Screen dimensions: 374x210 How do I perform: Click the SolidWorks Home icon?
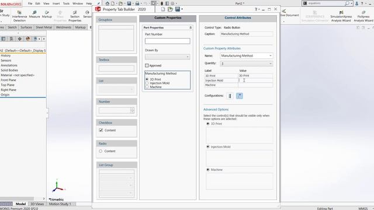108,3
